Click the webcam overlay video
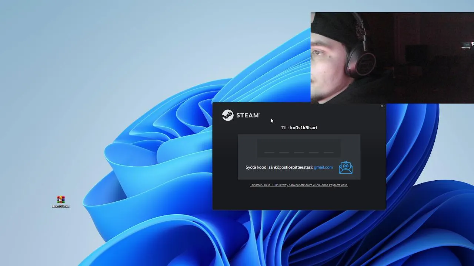The width and height of the screenshot is (474, 266). 392,58
